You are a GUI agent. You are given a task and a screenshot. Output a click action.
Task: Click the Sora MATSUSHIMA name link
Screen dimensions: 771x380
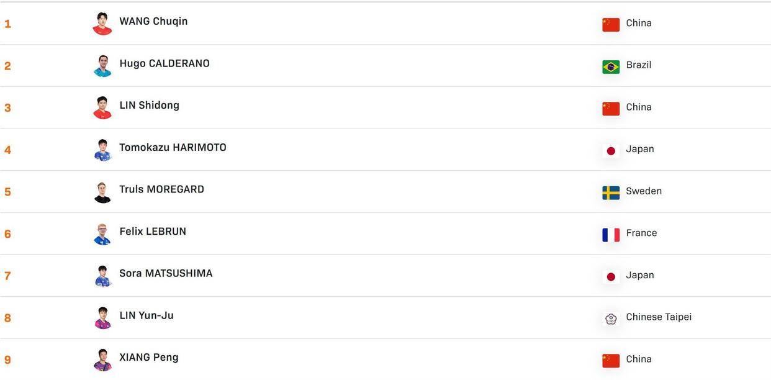[166, 274]
